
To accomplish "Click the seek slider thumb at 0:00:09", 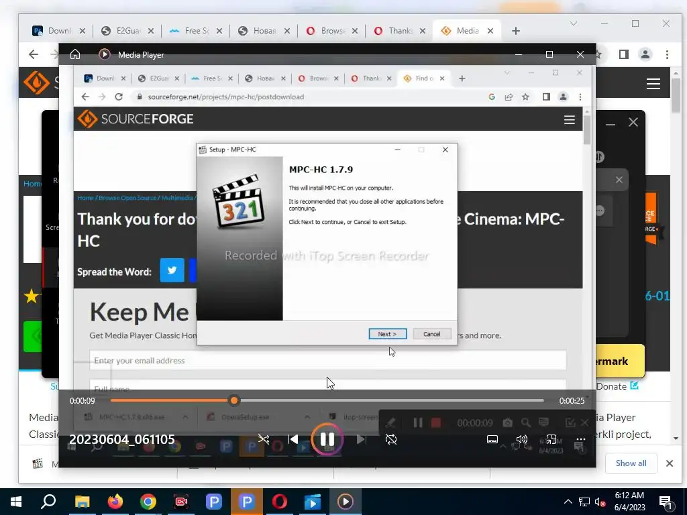I will coord(234,400).
